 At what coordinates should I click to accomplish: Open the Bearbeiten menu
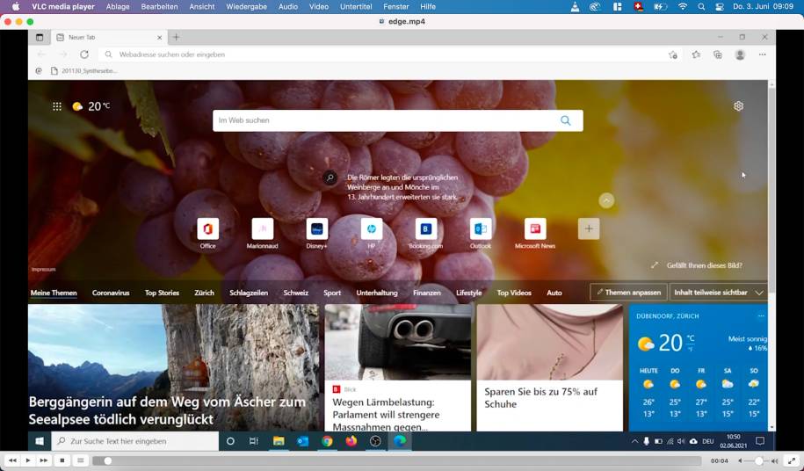coord(159,7)
